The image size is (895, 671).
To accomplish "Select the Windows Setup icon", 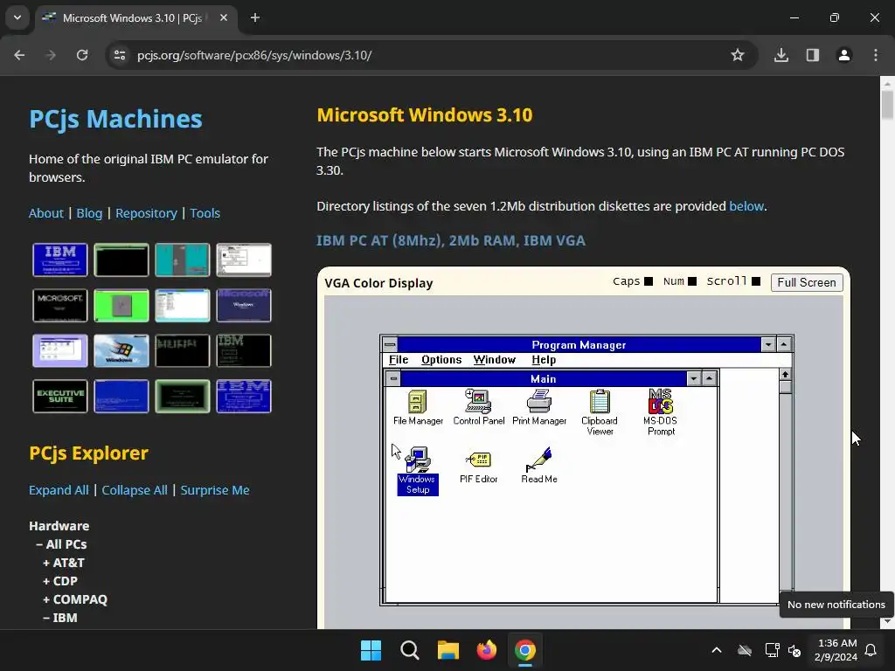I will (418, 471).
